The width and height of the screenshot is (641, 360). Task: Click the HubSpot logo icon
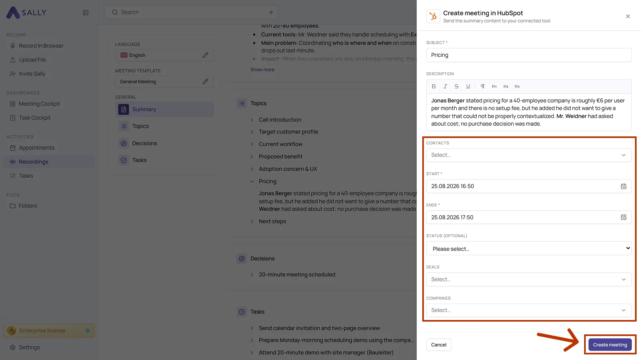click(433, 16)
